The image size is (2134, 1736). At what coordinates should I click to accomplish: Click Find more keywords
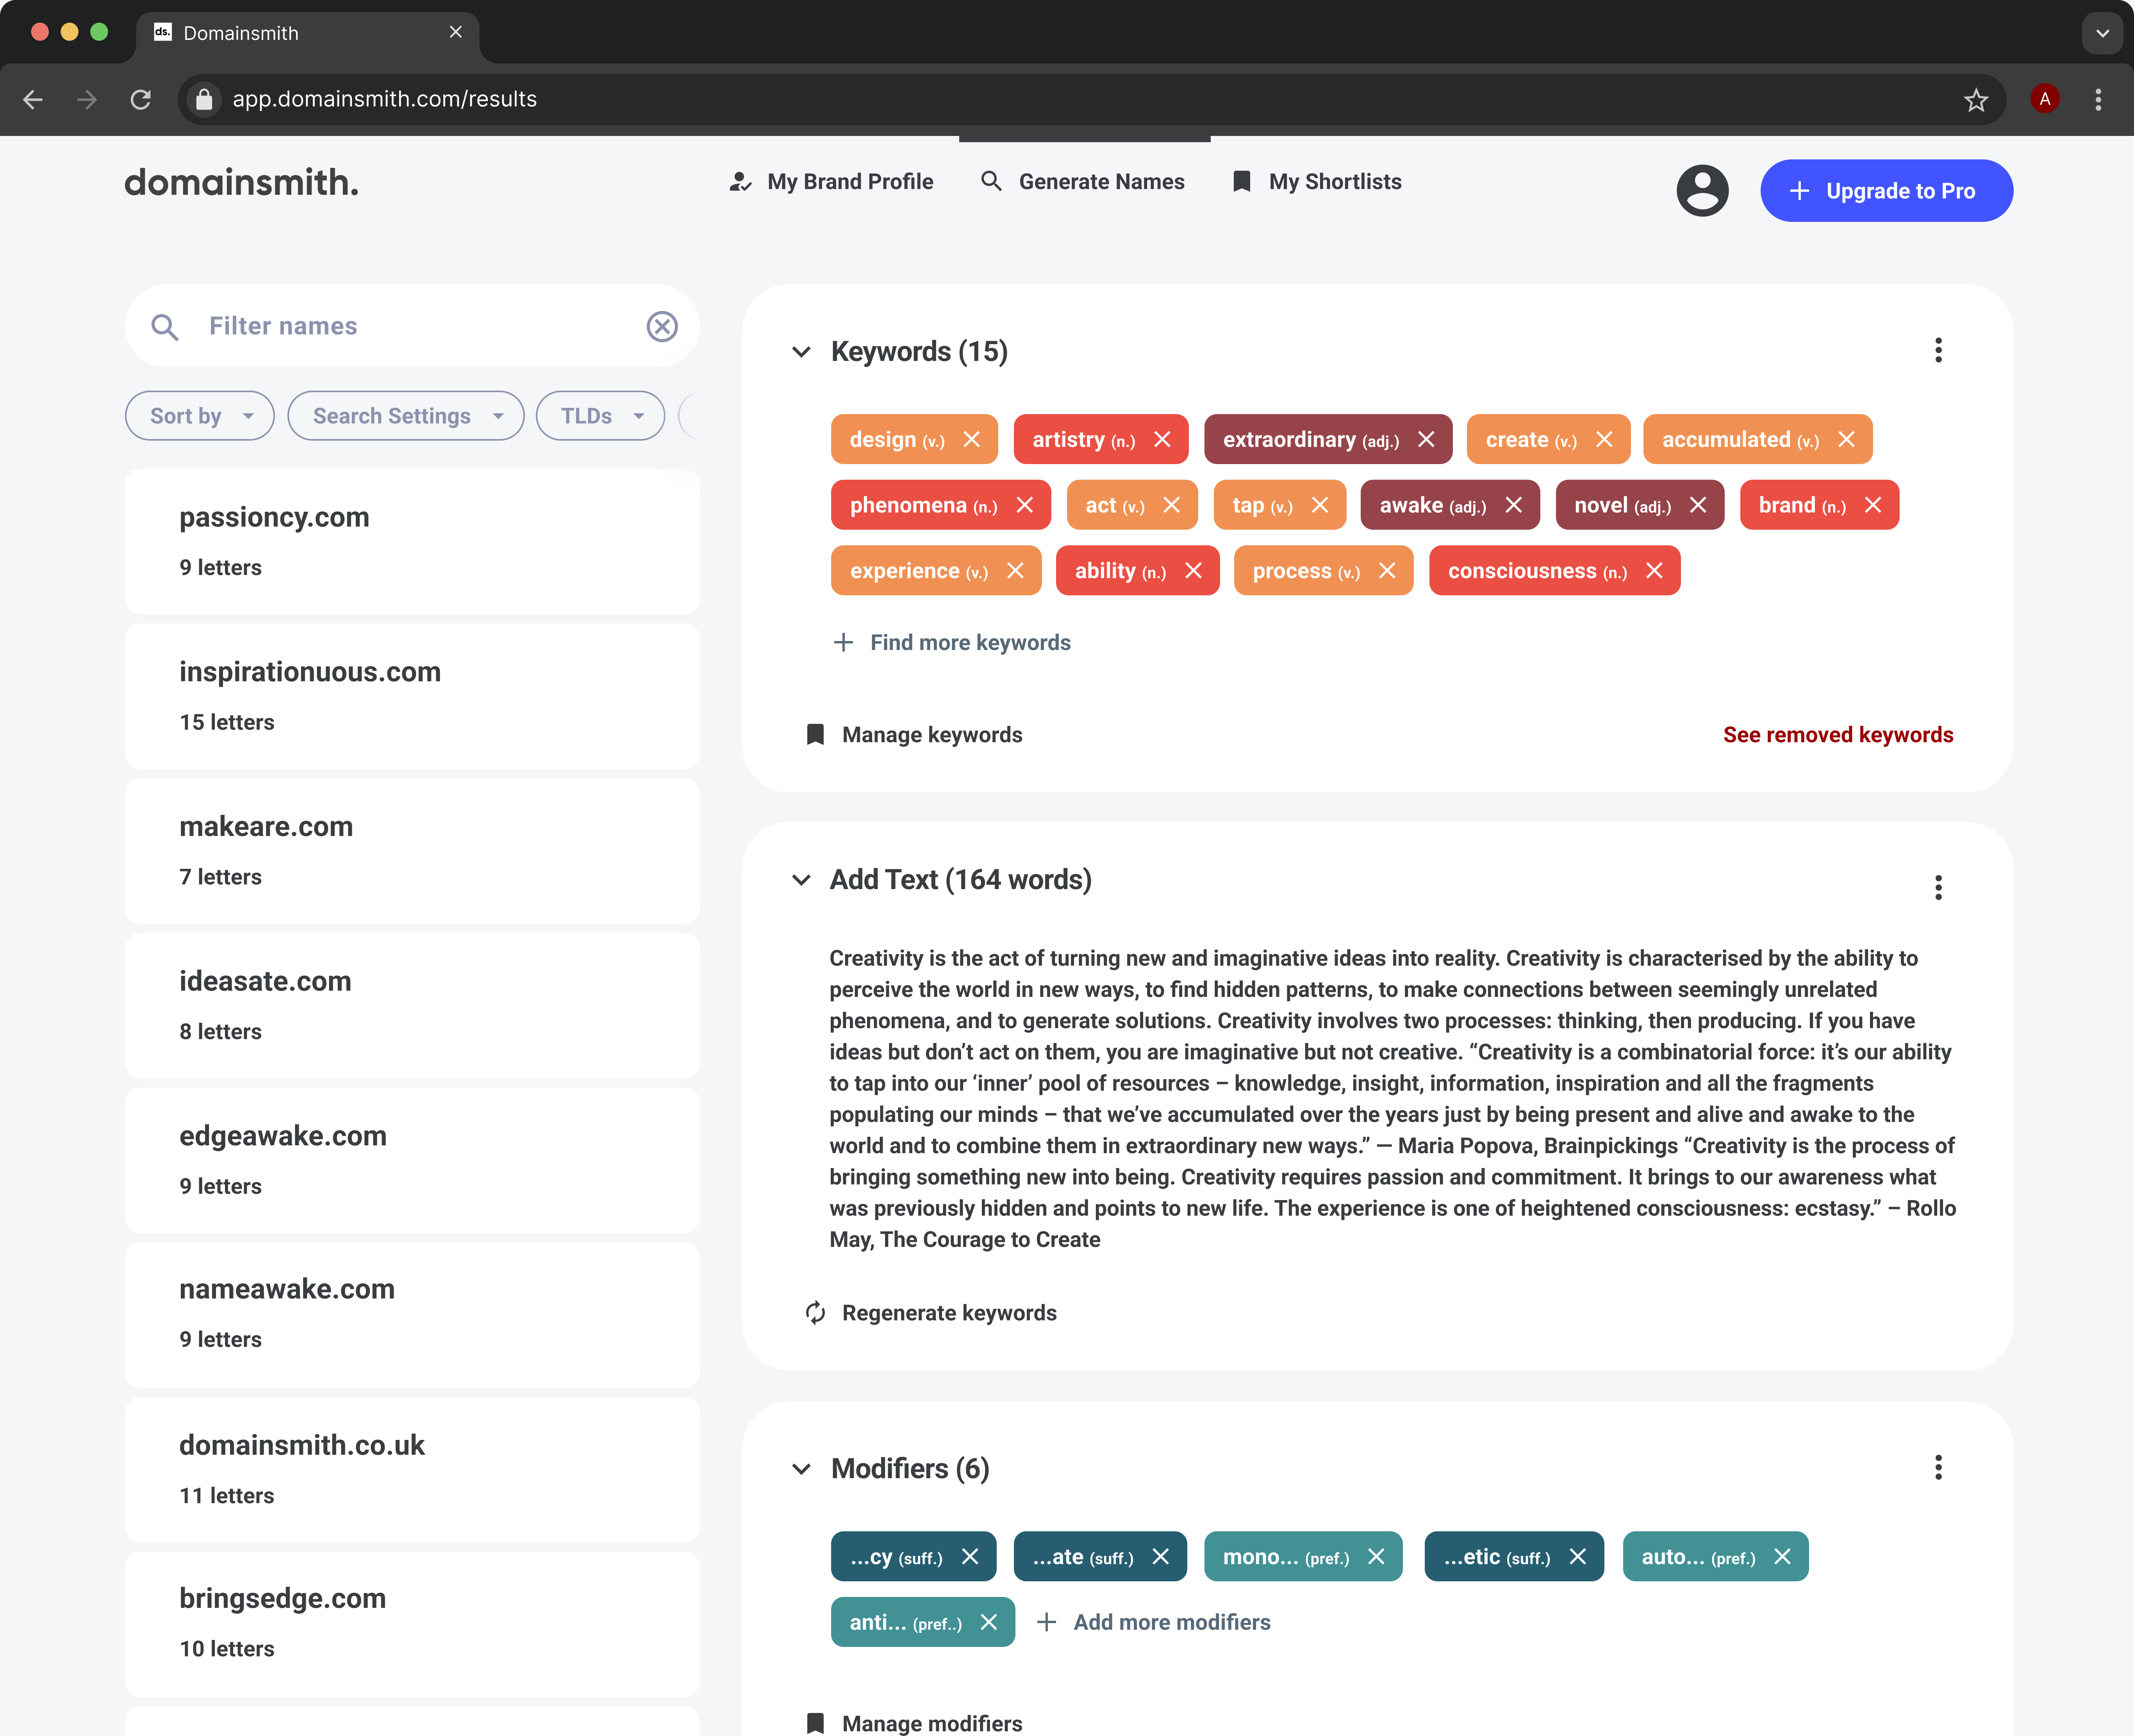tap(953, 643)
